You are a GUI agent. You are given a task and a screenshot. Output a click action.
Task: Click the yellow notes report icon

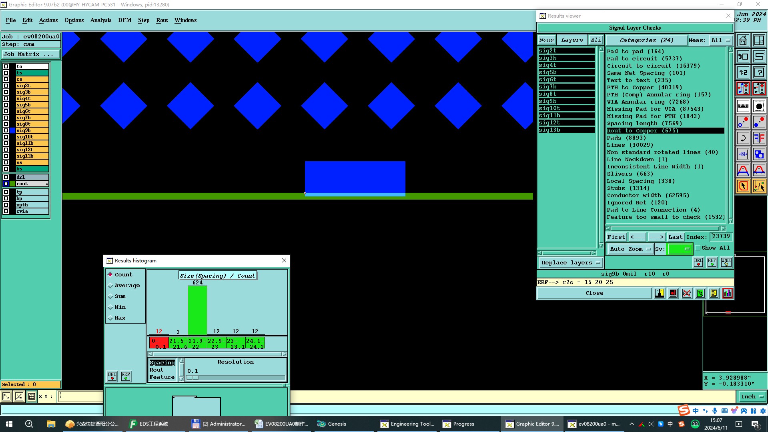coord(714,293)
